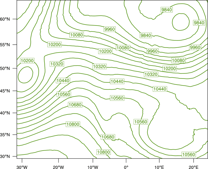Select the 30°W longitude axis label
This screenshot has height=169, width=208.
pos(22,167)
